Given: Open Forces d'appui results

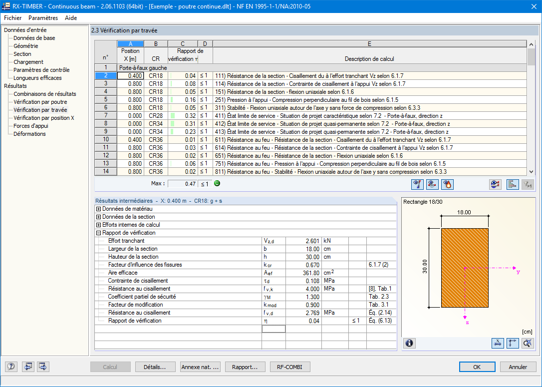Looking at the screenshot, I should pyautogui.click(x=31, y=126).
